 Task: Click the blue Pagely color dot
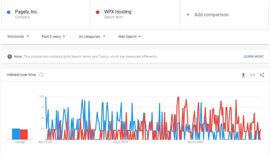coord(9,12)
